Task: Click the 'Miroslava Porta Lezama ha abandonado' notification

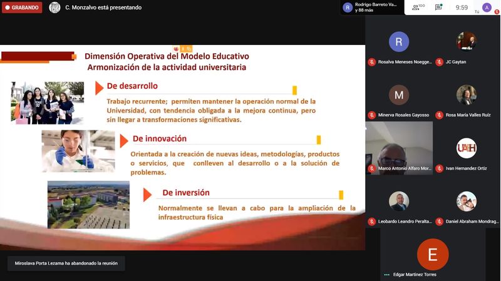Action: (x=66, y=263)
